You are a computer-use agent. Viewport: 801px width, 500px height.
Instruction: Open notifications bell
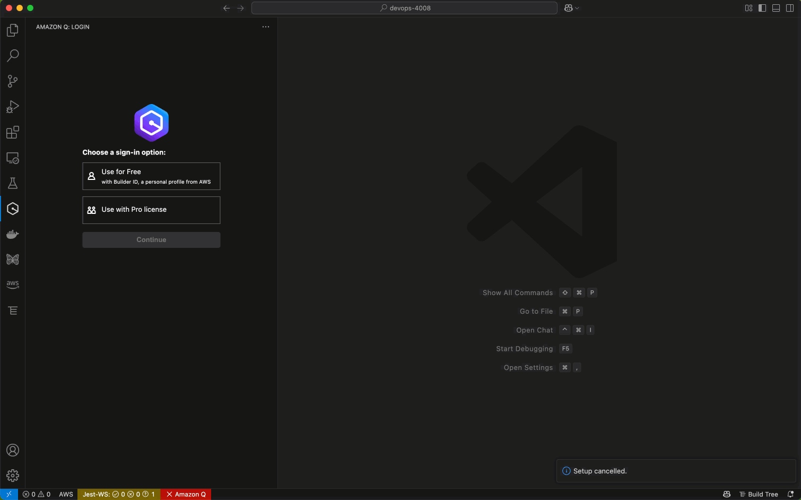(790, 494)
